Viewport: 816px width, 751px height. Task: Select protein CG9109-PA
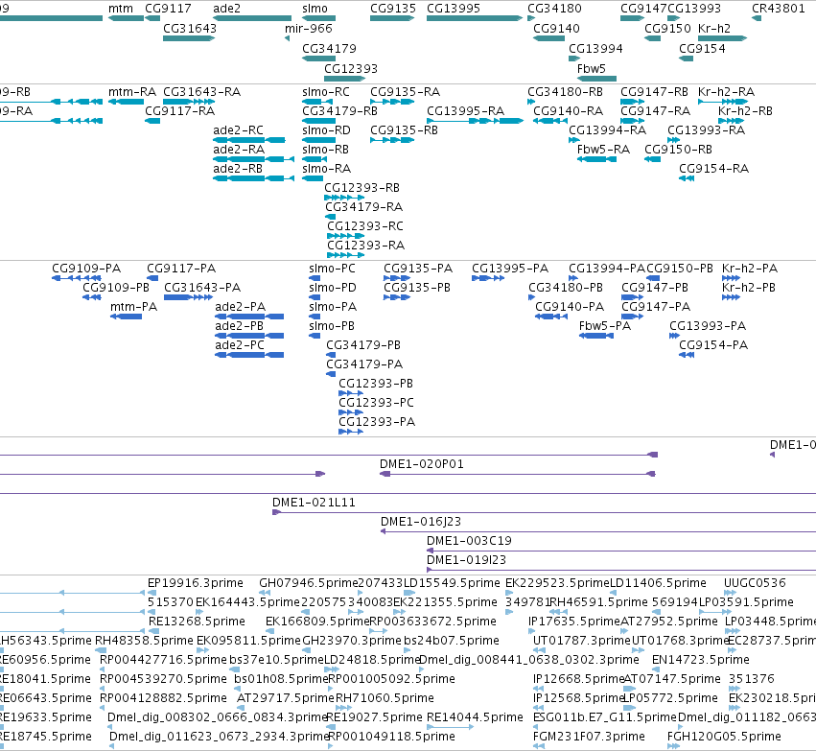point(77,278)
